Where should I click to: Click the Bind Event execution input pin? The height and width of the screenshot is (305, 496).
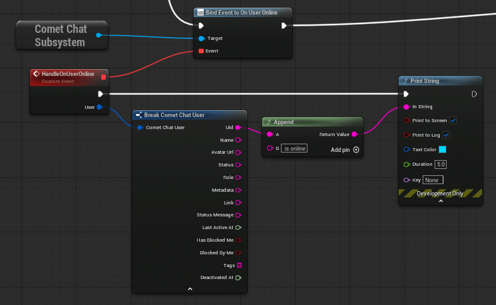(x=201, y=25)
